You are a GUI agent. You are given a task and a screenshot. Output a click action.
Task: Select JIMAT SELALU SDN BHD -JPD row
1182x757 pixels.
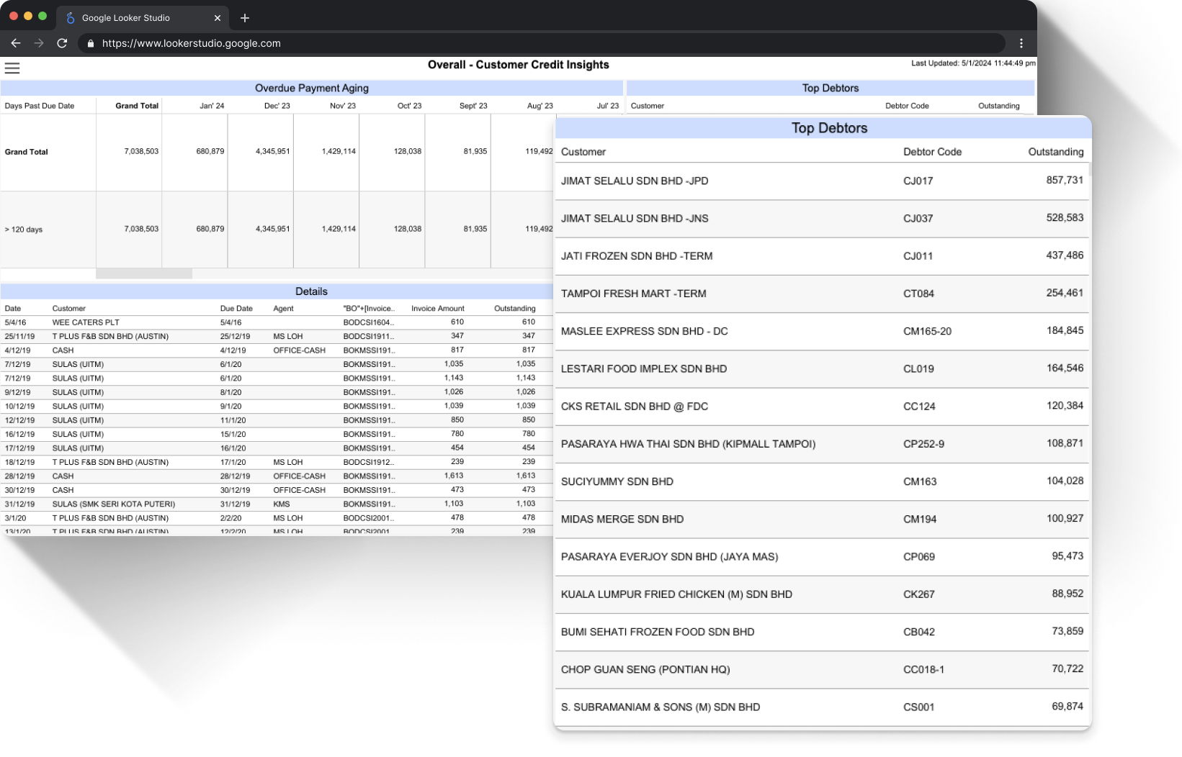pos(821,181)
